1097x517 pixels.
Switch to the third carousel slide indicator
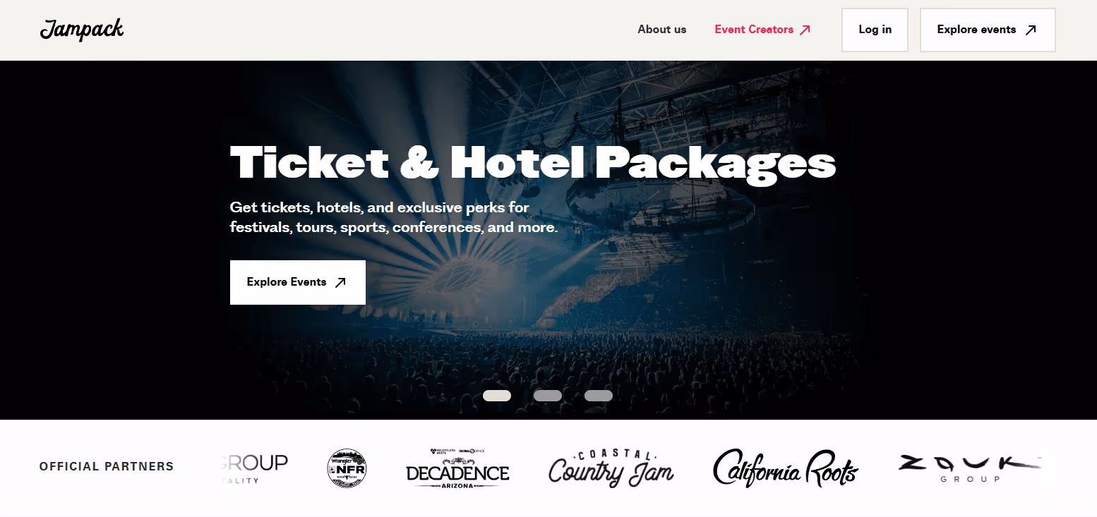click(x=599, y=396)
